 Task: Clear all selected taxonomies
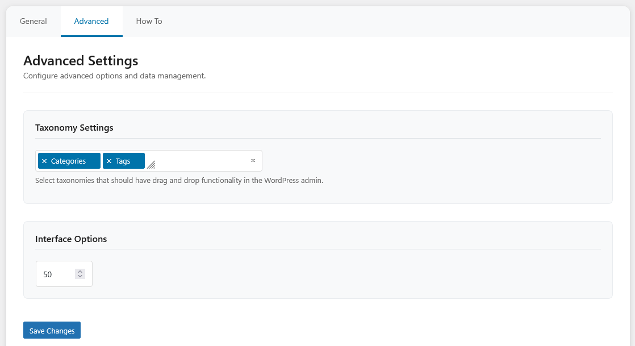[x=253, y=161]
